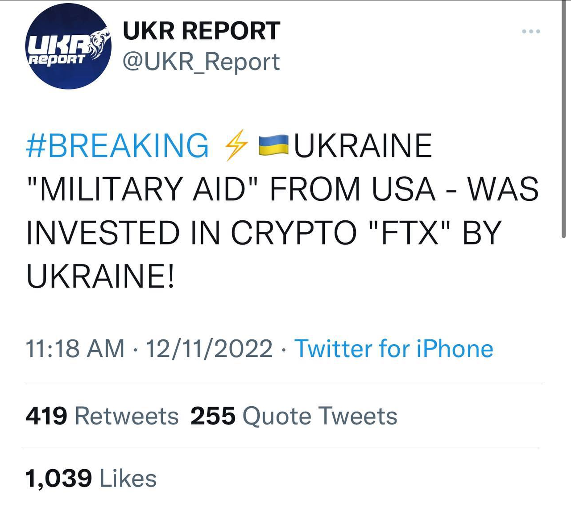This screenshot has height=508, width=571.
Task: Open the Twitter for iPhone source link
Action: point(393,349)
